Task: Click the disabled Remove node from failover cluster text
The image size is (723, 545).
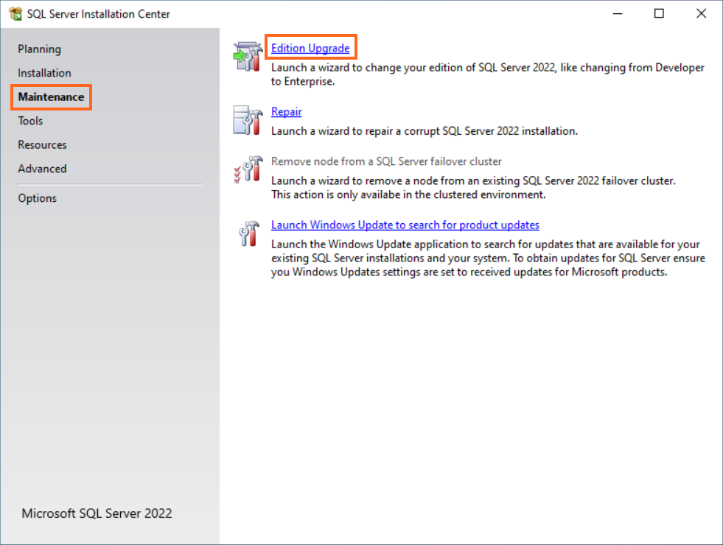Action: tap(386, 161)
